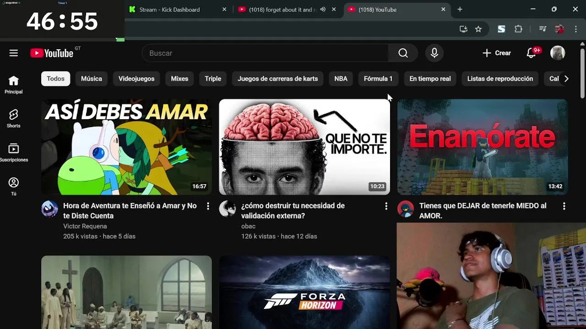
Task: Open Tienes que DEJAR de tenerle title
Action: point(483,211)
